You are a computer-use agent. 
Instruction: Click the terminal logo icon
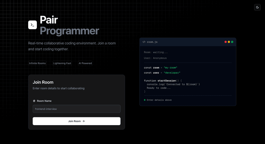33,25
